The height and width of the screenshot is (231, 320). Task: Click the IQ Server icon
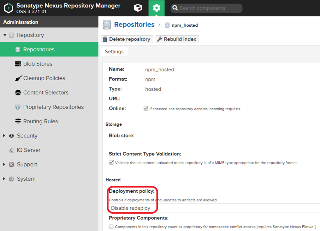click(11, 150)
